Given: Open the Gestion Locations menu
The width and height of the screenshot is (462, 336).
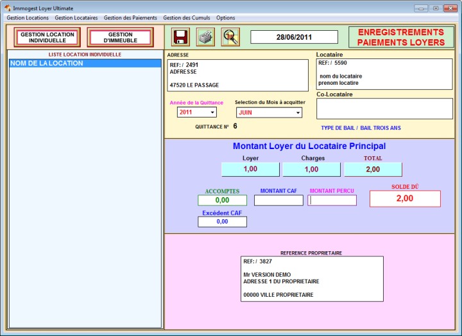Looking at the screenshot, I should point(28,18).
